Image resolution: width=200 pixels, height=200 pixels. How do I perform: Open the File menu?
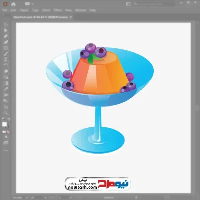(x=5, y=10)
